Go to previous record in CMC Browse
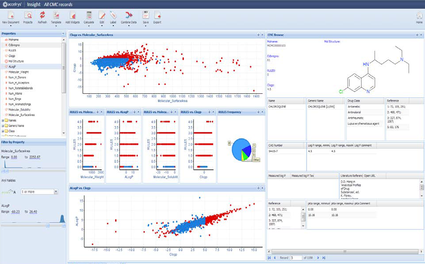The width and height of the screenshot is (425, 264). coord(275,258)
